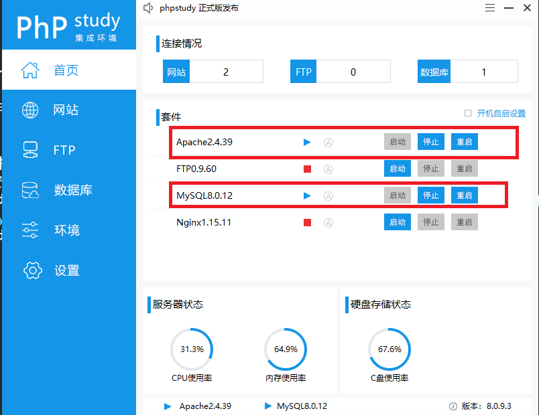
Task: Click the 网站 connection count label
Action: (176, 72)
